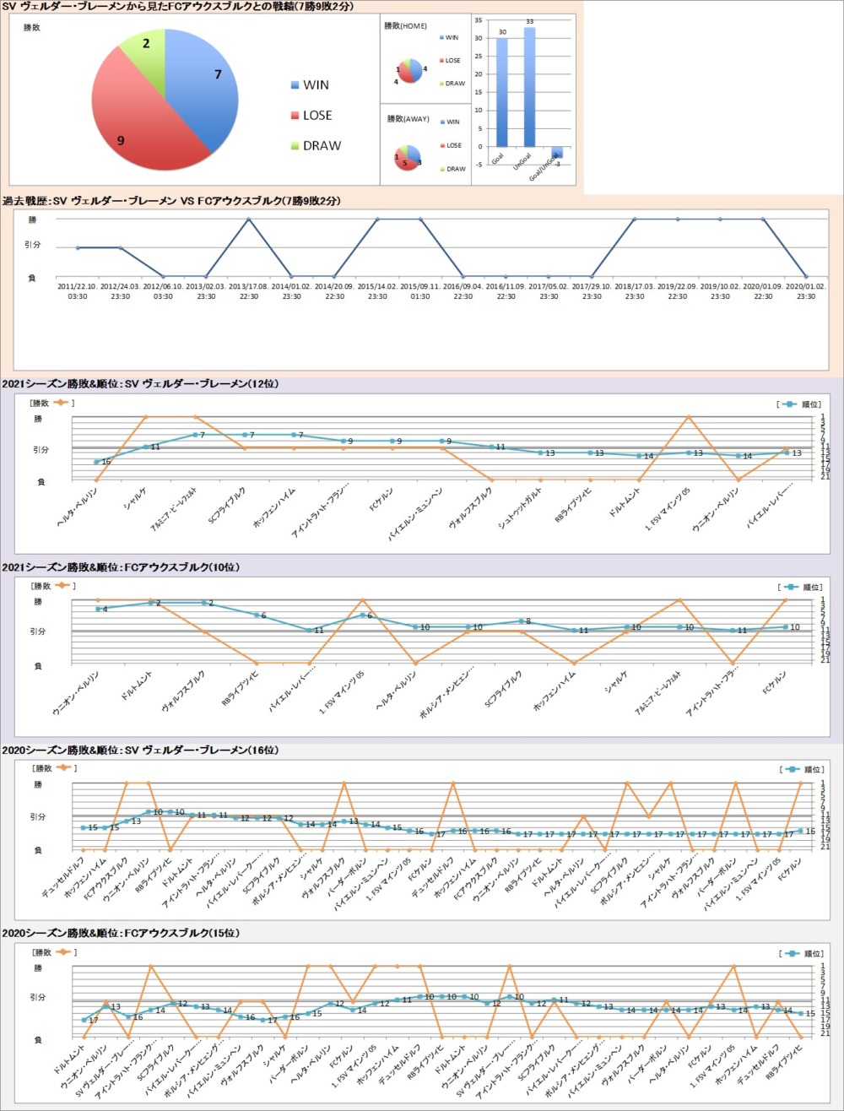
Task: Click date label 2020/01.02. 23:30
Action: (x=806, y=291)
